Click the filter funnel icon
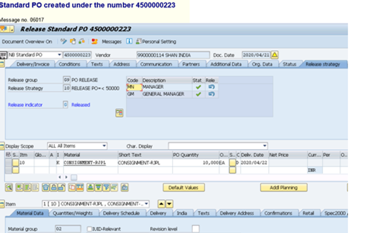The height and width of the screenshot is (233, 381). click(106, 188)
